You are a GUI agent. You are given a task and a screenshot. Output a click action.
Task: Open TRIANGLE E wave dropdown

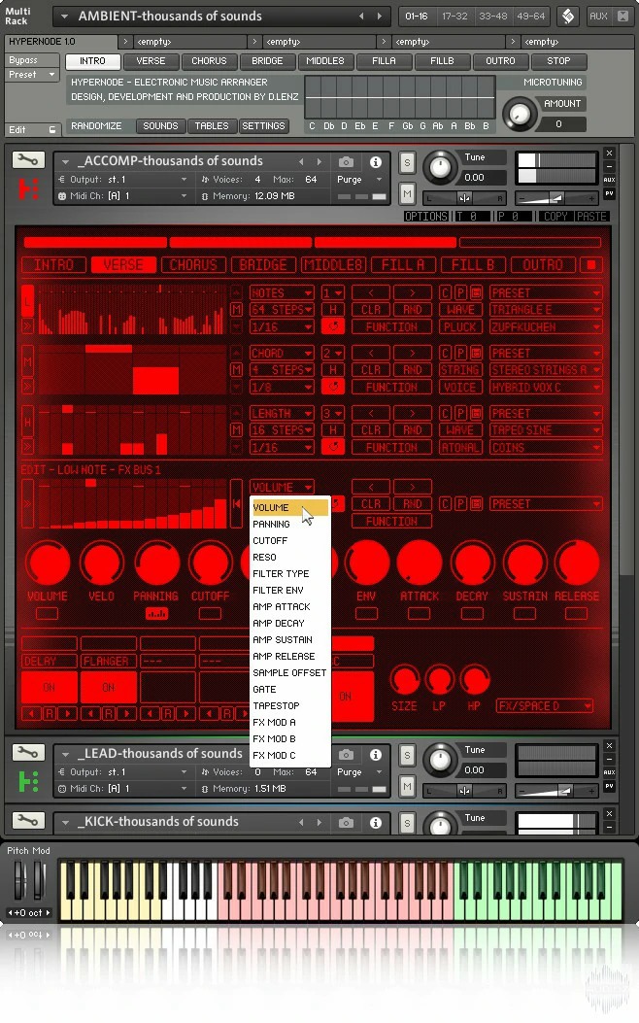(x=546, y=309)
